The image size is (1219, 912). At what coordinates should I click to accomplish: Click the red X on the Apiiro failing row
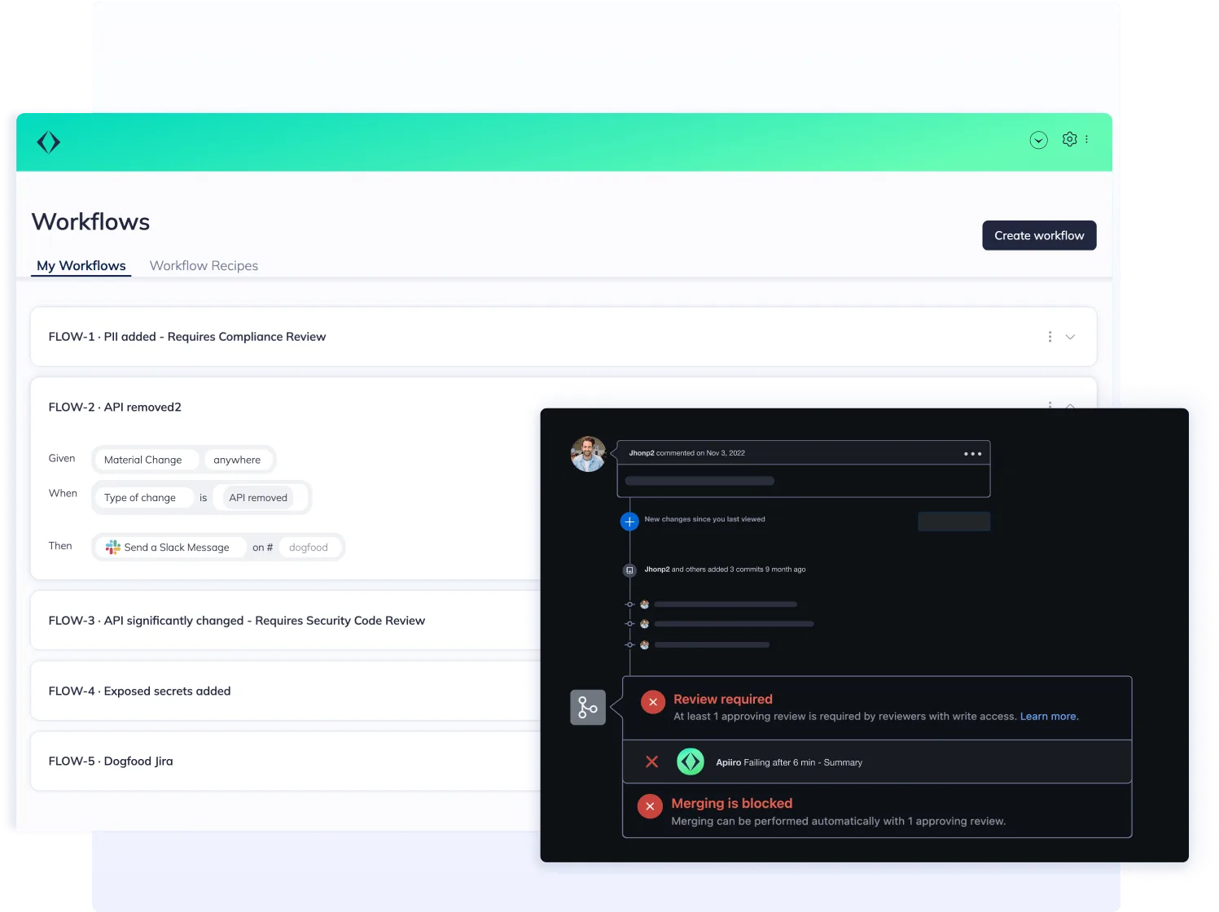(x=651, y=761)
